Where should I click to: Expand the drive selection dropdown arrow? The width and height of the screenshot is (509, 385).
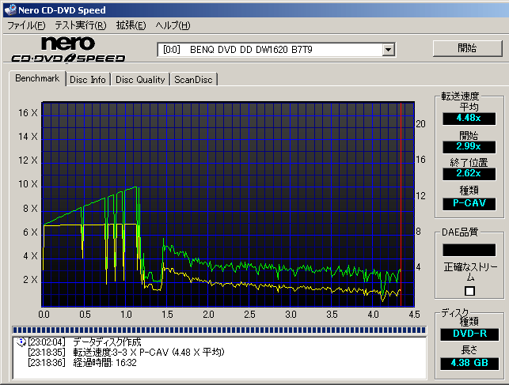pos(388,50)
